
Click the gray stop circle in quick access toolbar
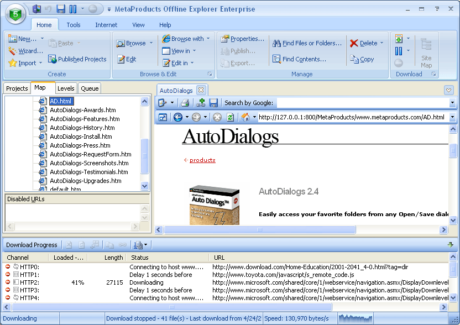pyautogui.click(x=93, y=9)
